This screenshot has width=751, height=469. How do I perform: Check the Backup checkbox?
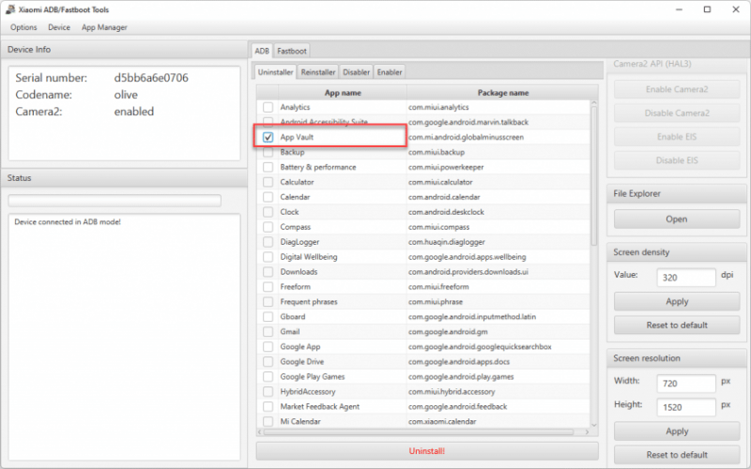point(268,152)
